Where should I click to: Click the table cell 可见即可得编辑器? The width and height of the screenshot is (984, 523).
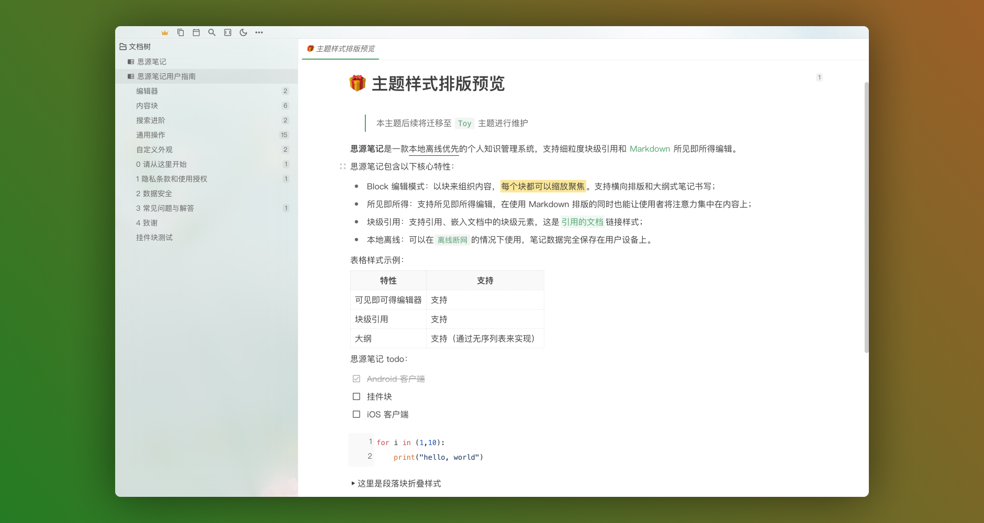pyautogui.click(x=388, y=300)
